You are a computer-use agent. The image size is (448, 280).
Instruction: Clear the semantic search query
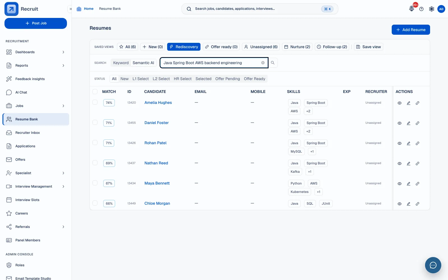263,63
